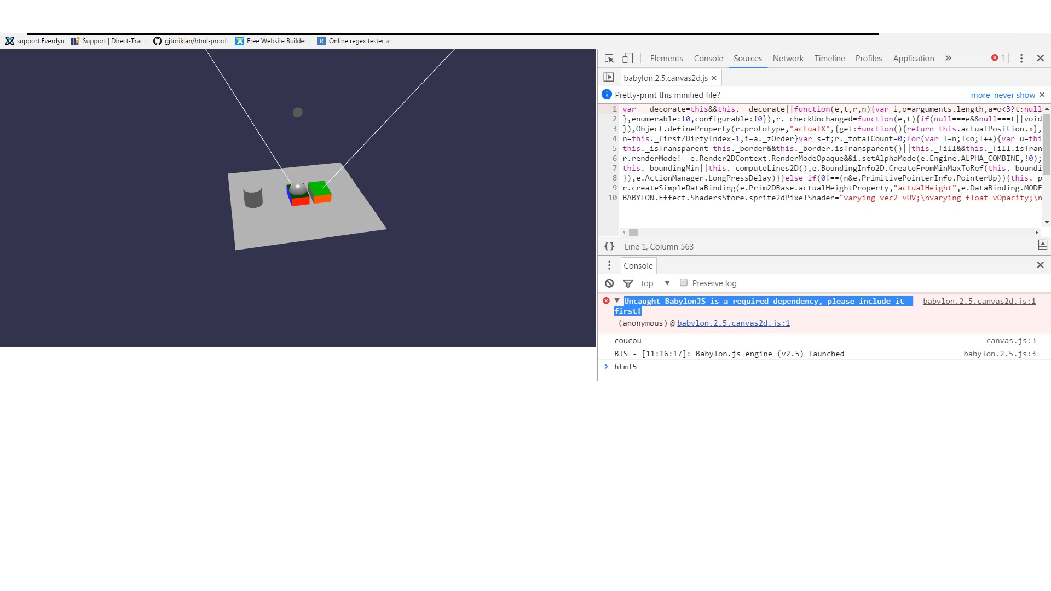
Task: Open the console drawer three-dot menu
Action: (x=609, y=265)
